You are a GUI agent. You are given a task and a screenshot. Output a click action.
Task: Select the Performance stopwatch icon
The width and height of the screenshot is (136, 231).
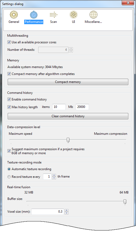pos(34,15)
